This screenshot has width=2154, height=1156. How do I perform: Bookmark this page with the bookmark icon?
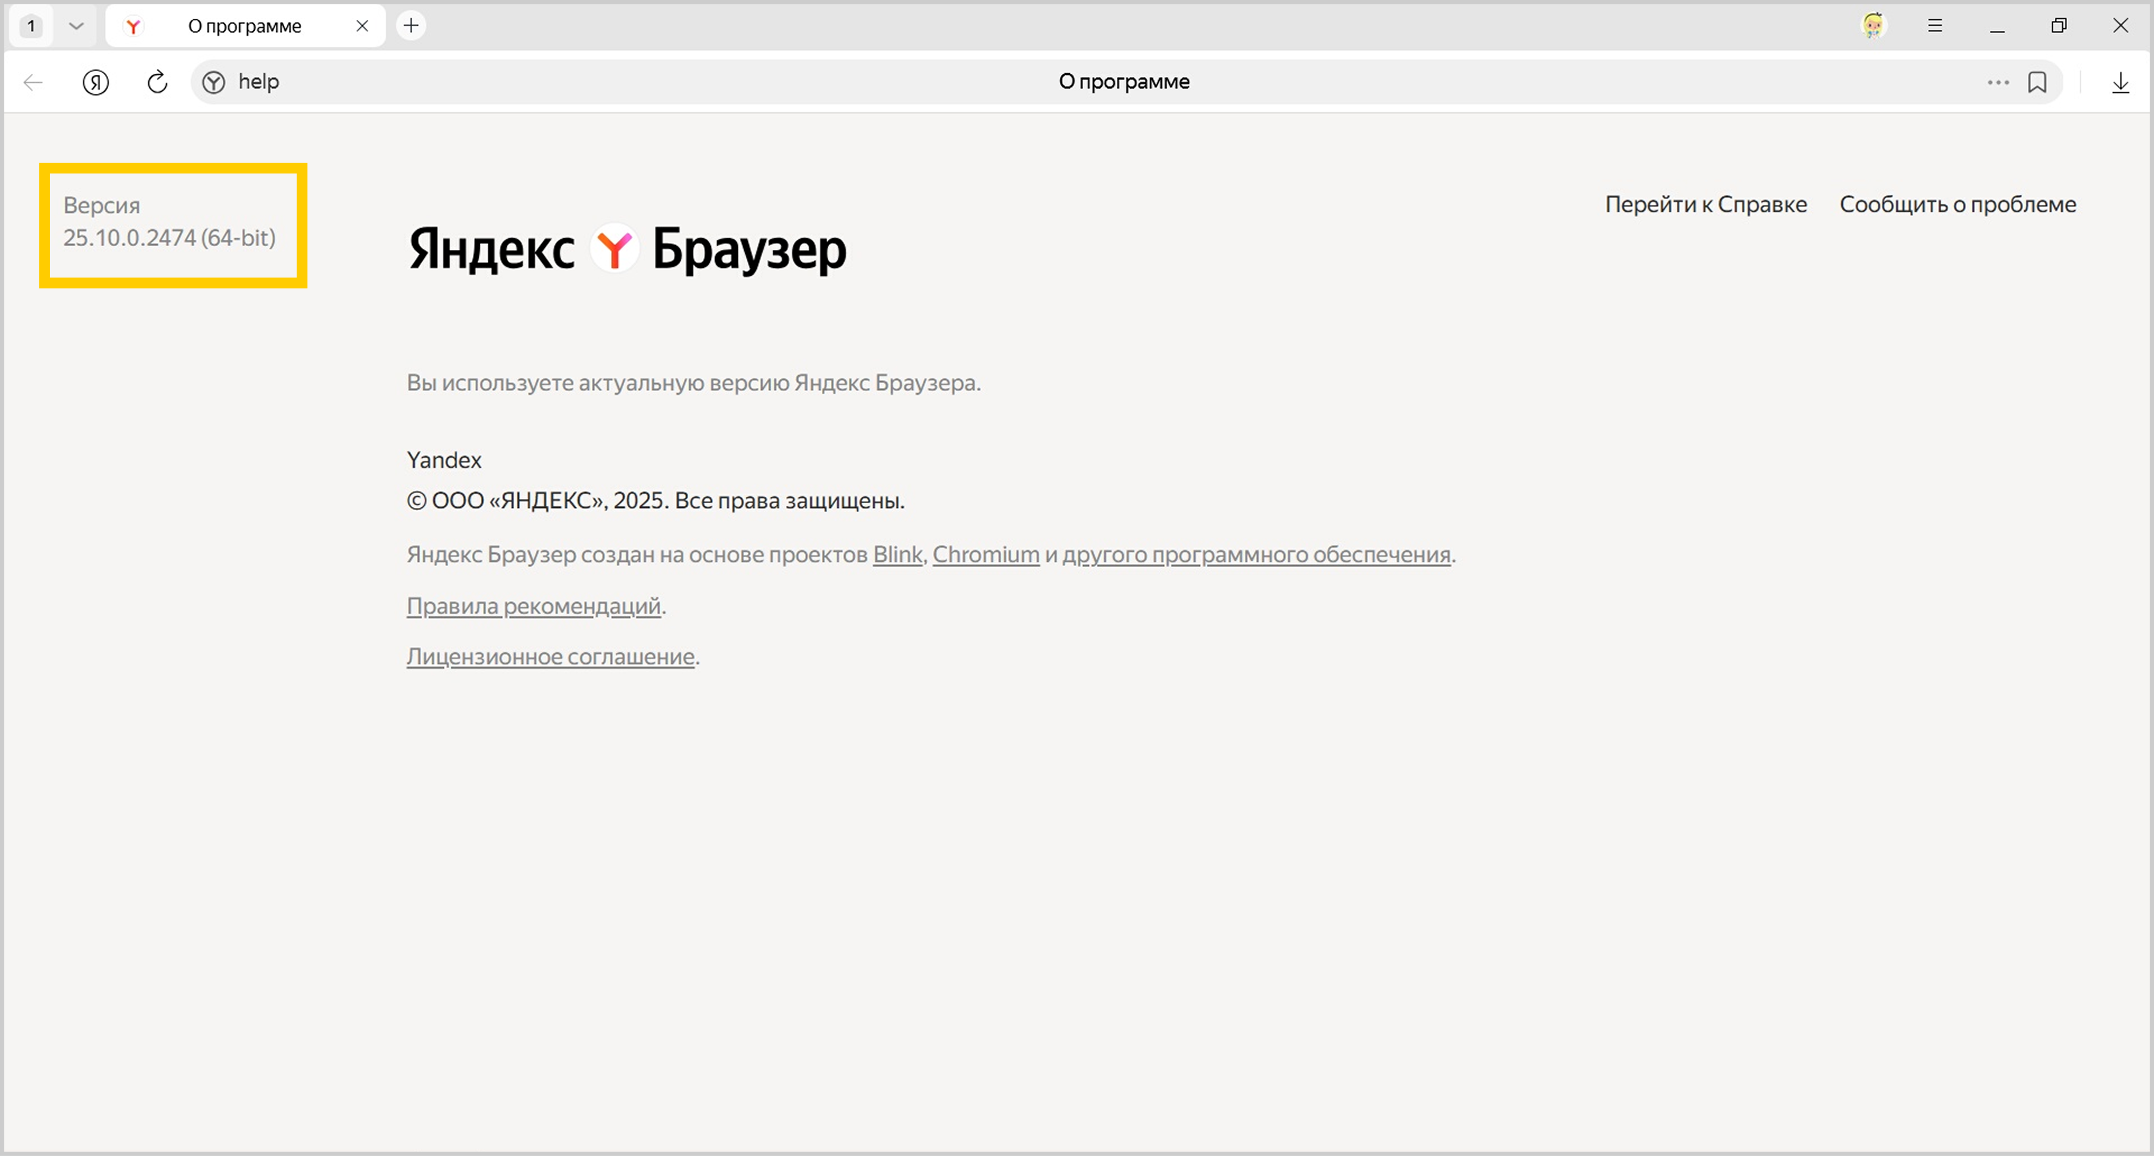point(2037,82)
